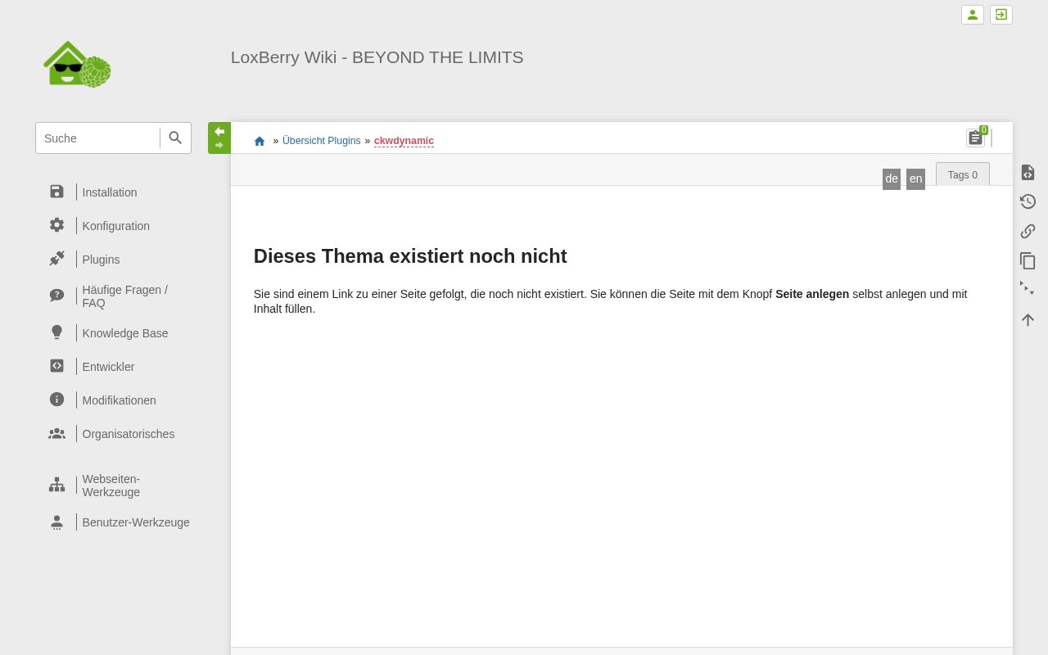Click the LoxBerry house logo

tap(77, 64)
